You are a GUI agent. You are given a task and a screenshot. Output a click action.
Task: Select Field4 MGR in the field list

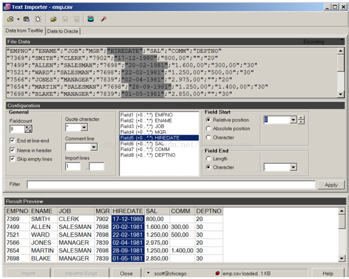pyautogui.click(x=159, y=132)
